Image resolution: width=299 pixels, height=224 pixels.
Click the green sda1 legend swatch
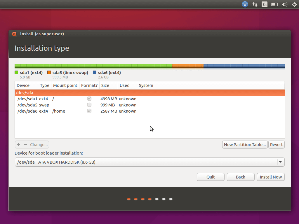coord(16,73)
